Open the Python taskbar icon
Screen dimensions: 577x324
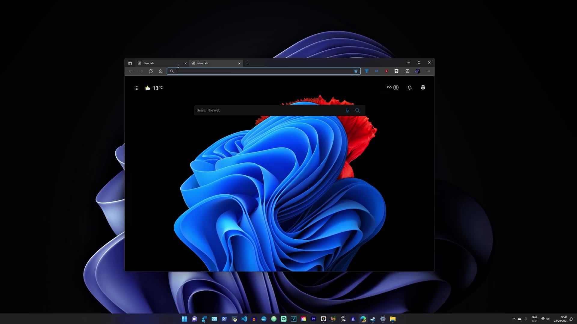[234, 319]
